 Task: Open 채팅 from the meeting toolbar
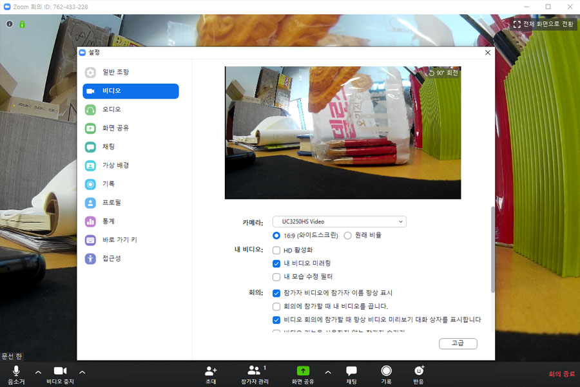(351, 371)
